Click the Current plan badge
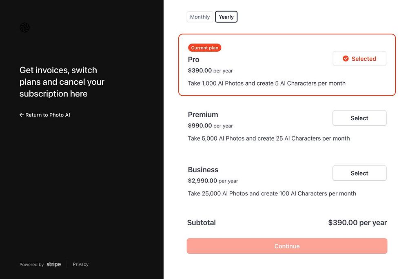 (204, 48)
